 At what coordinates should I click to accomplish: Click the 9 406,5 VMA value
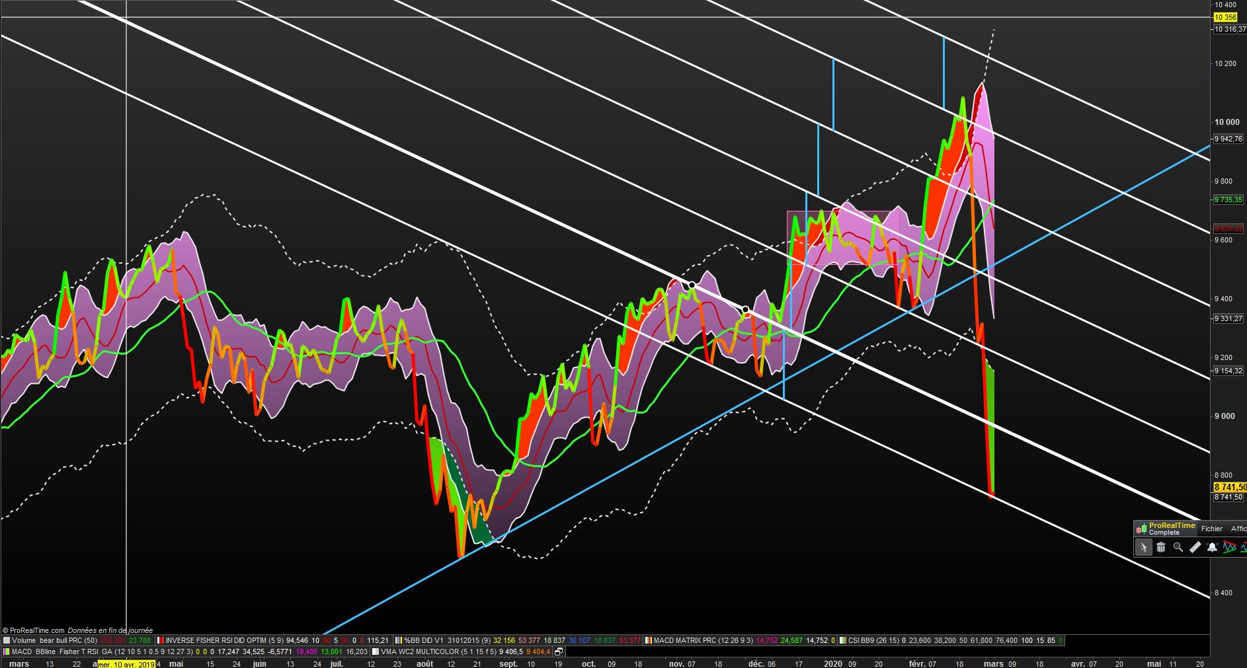point(510,651)
